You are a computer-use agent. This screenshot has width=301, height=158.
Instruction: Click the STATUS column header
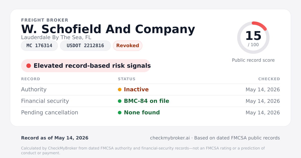click(x=127, y=79)
